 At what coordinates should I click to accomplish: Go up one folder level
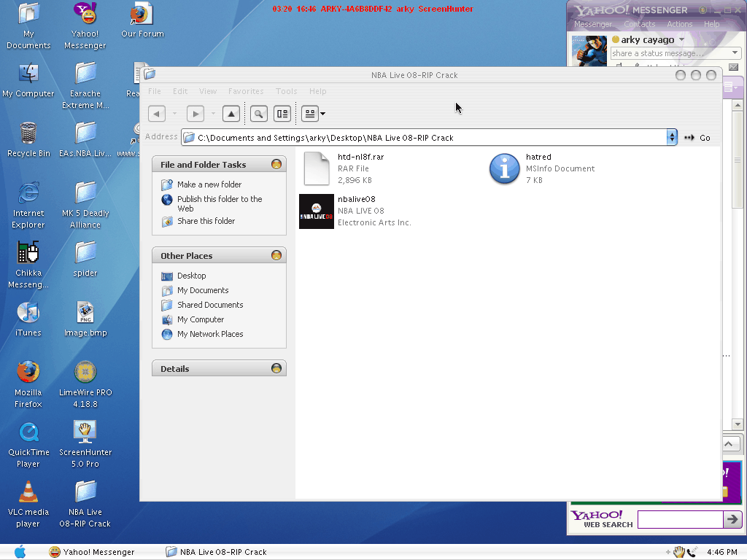[231, 114]
